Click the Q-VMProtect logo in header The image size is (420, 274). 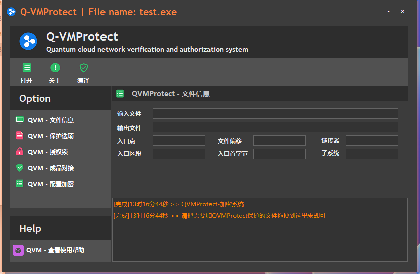pos(28,41)
